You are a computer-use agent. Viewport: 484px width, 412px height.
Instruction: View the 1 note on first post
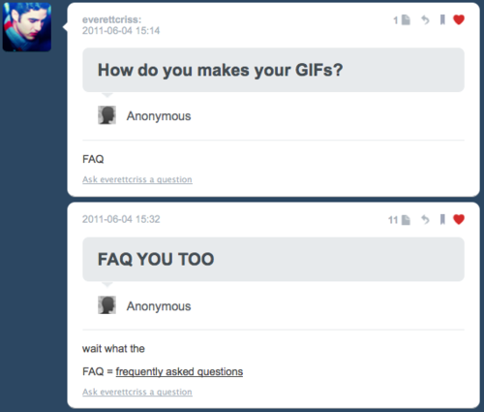pos(402,20)
